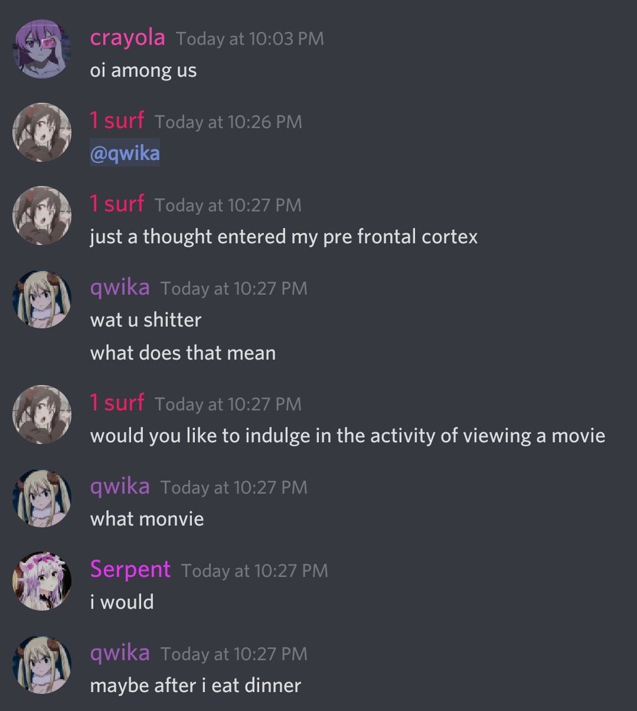The height and width of the screenshot is (711, 637).
Task: Select the message 'what does that mean'
Action: coord(183,353)
